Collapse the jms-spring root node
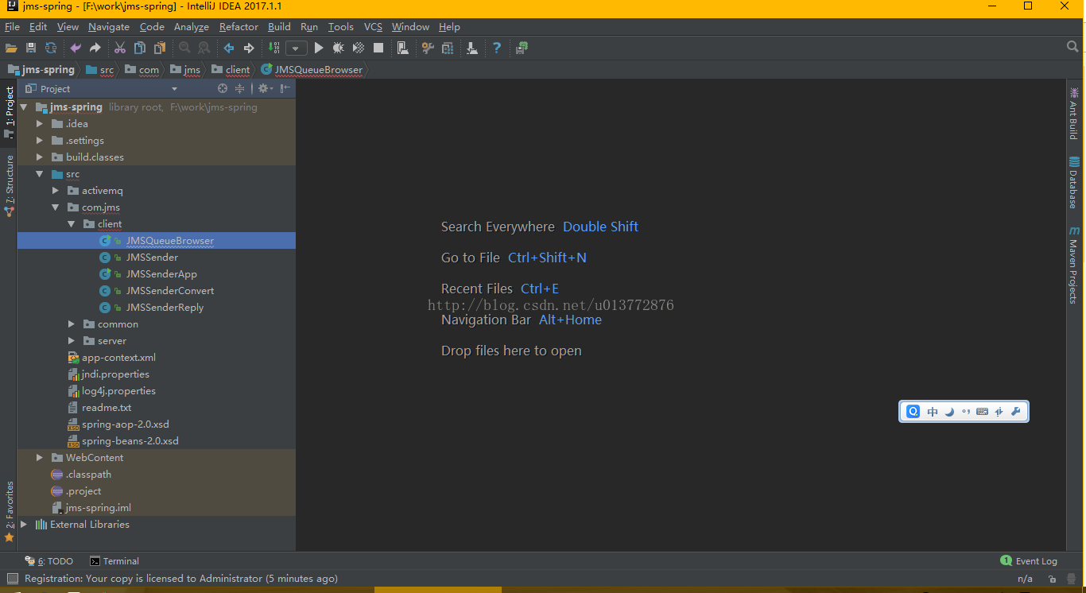The height and width of the screenshot is (593, 1086). coord(23,107)
